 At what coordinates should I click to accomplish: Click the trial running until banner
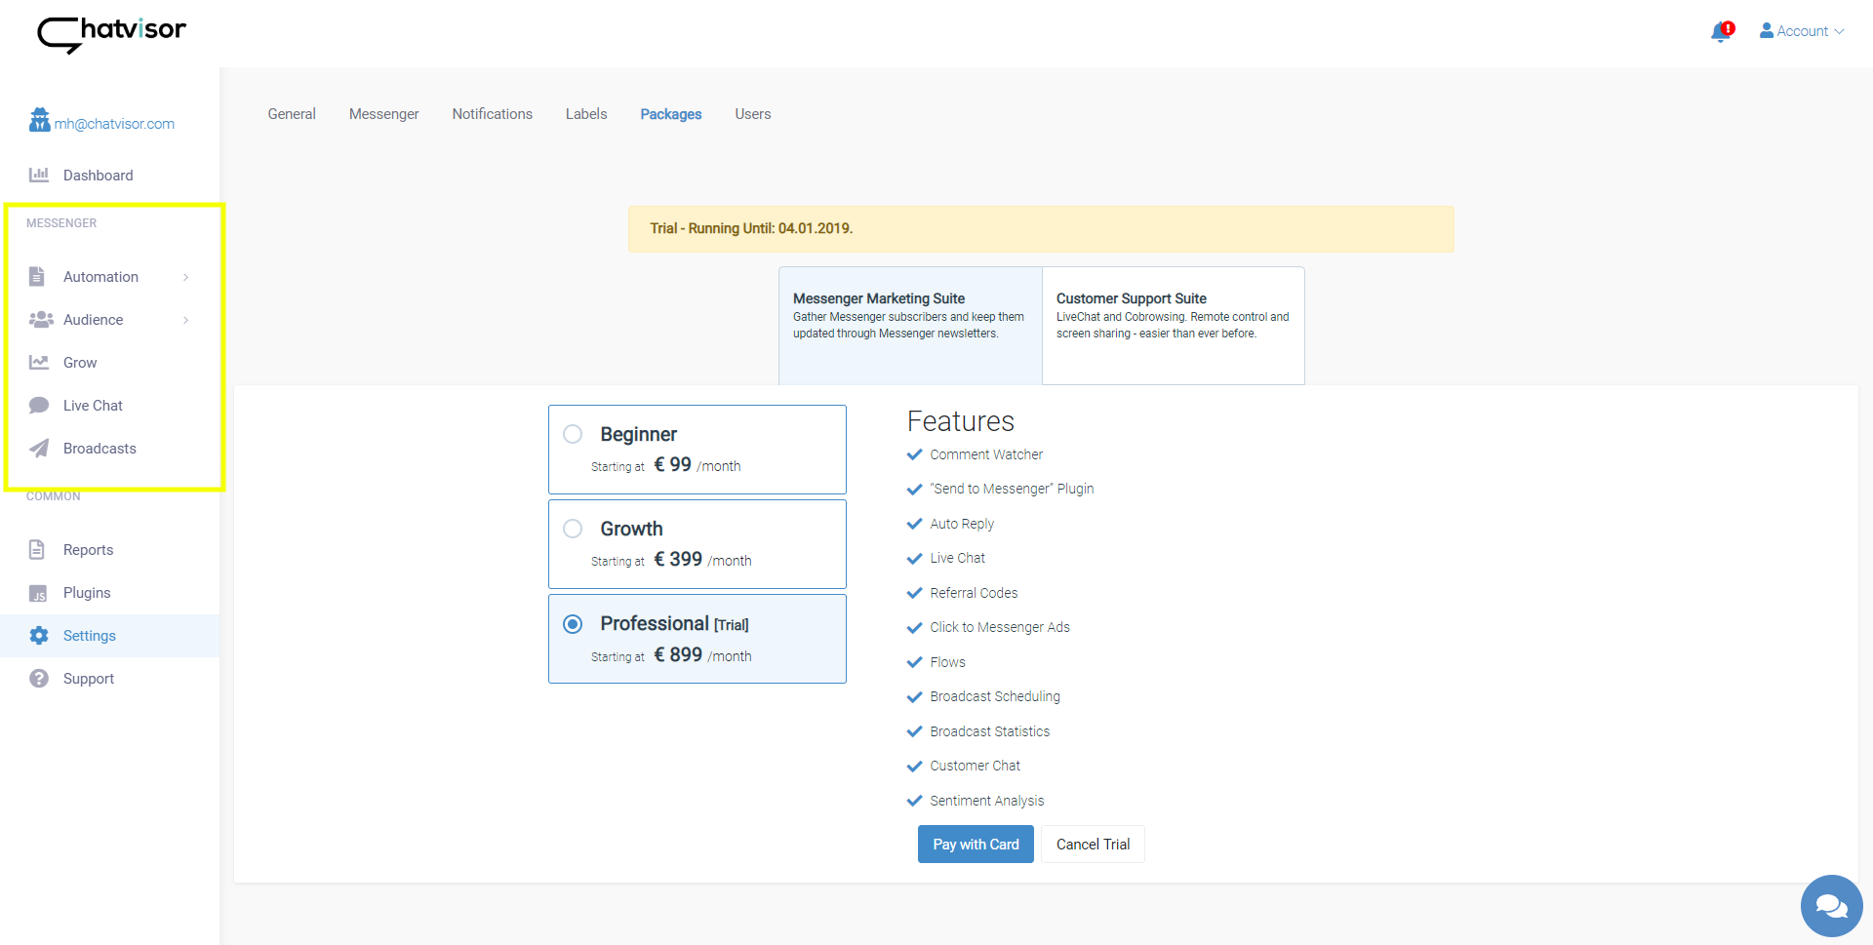tap(1041, 229)
